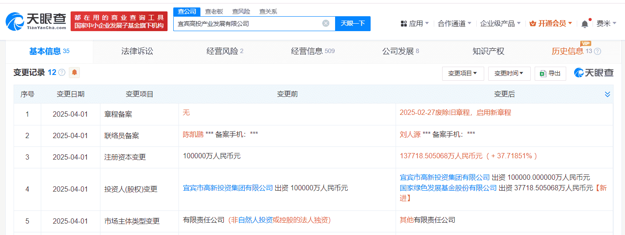Viewport: 625px width, 235px height.
Task: Click the orange alert bell next to 变更记录
Action: click(74, 73)
